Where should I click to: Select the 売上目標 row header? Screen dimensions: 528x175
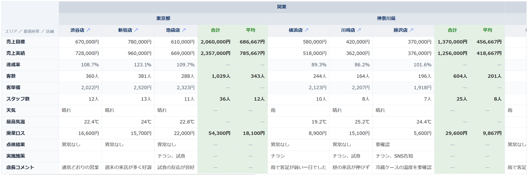click(x=30, y=42)
